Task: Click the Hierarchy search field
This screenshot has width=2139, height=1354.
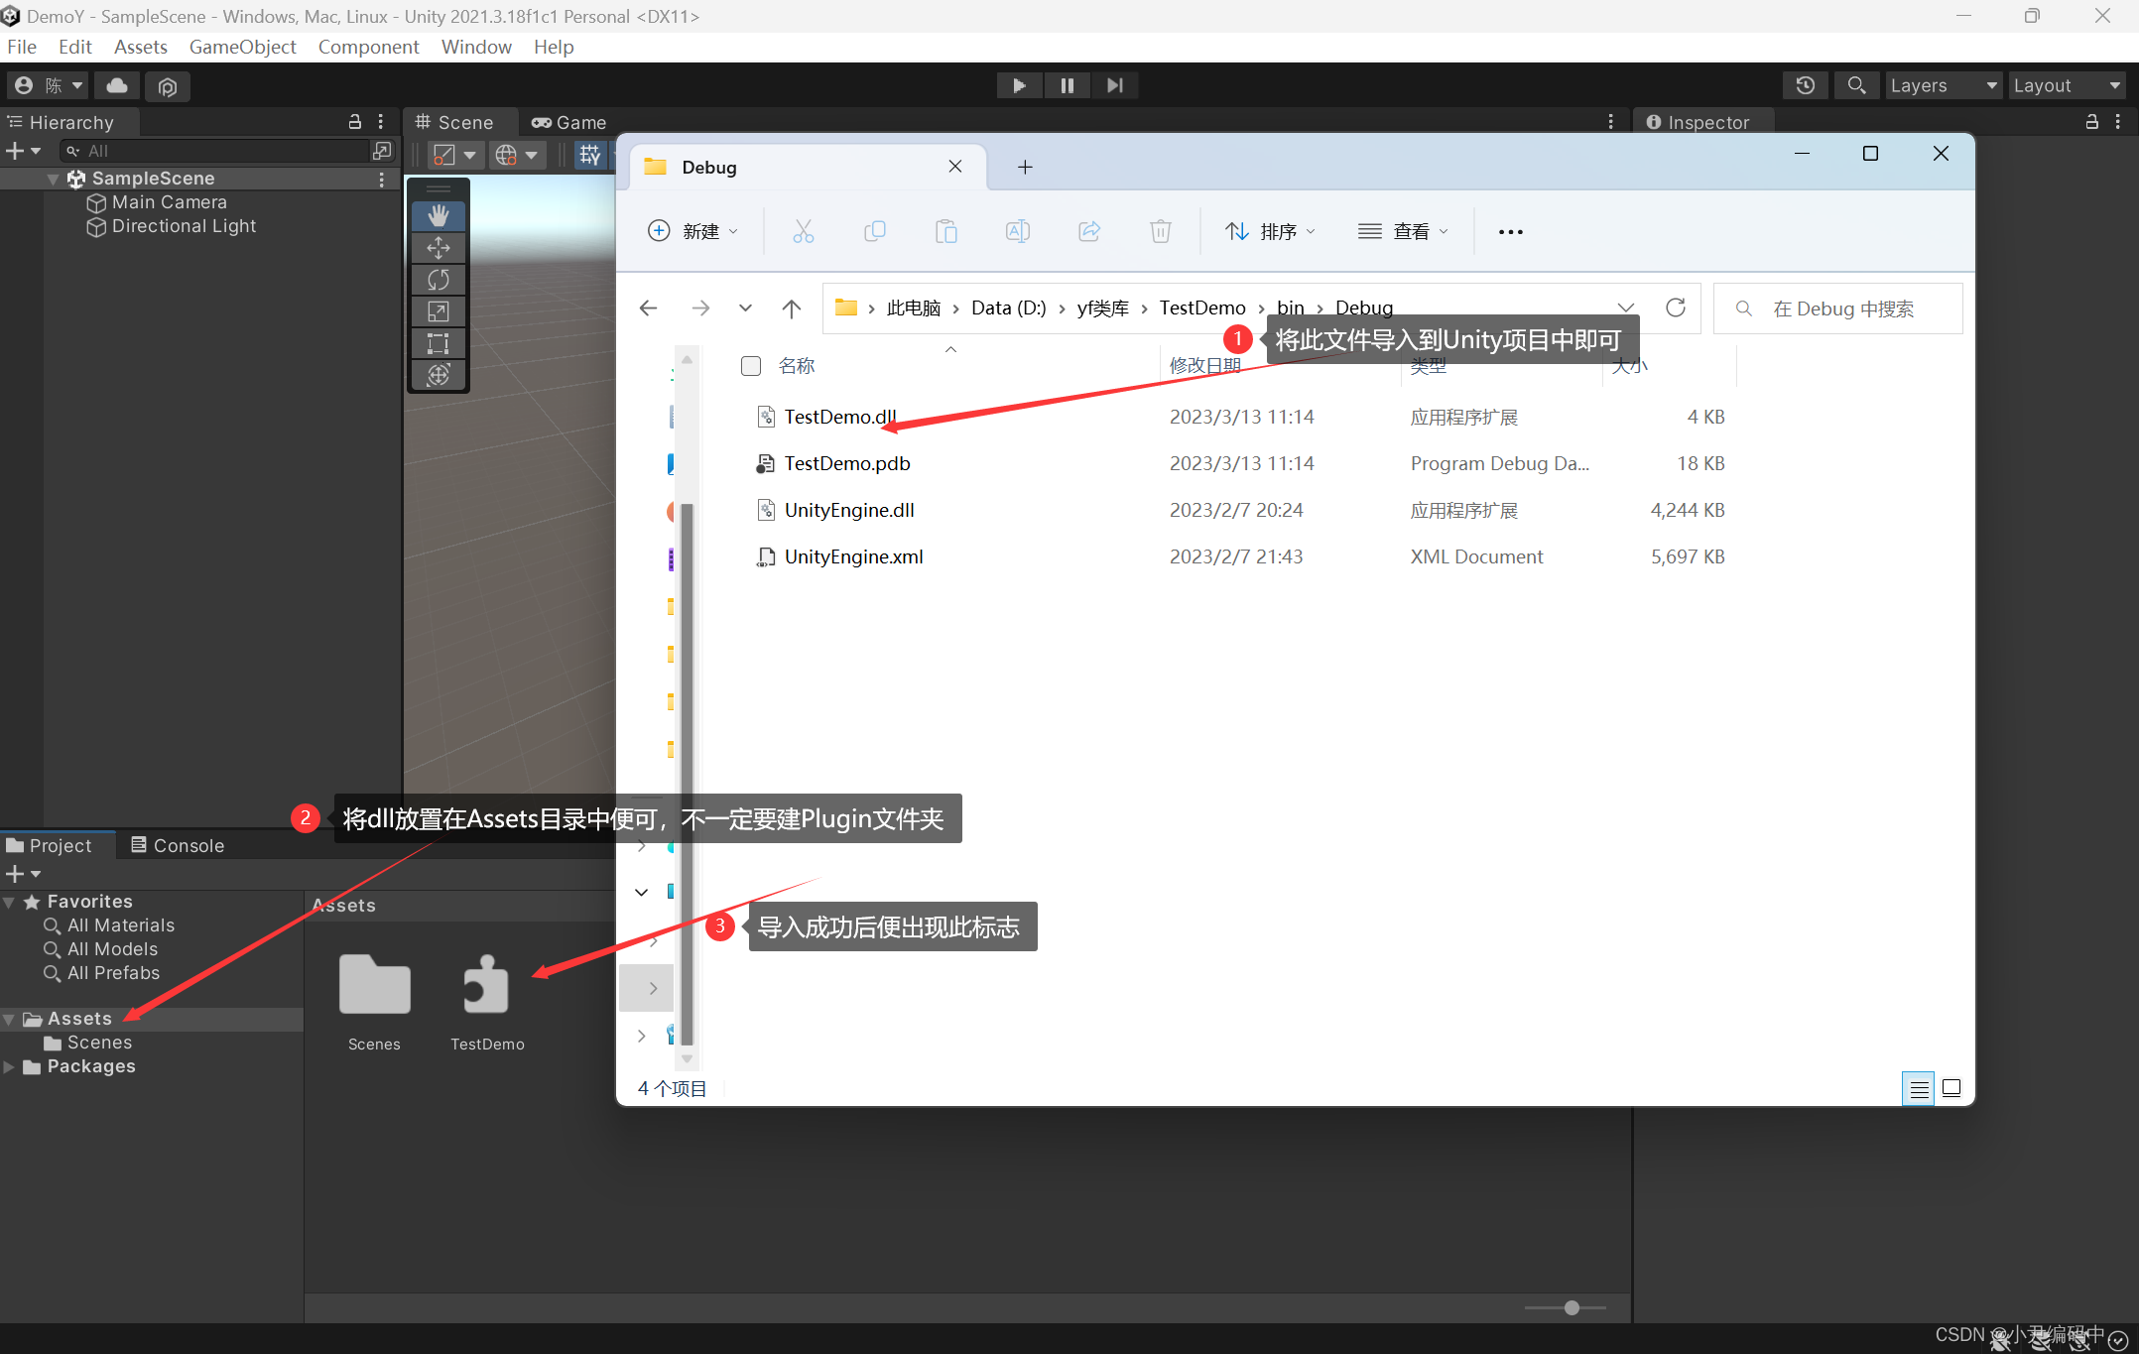Action: (214, 151)
